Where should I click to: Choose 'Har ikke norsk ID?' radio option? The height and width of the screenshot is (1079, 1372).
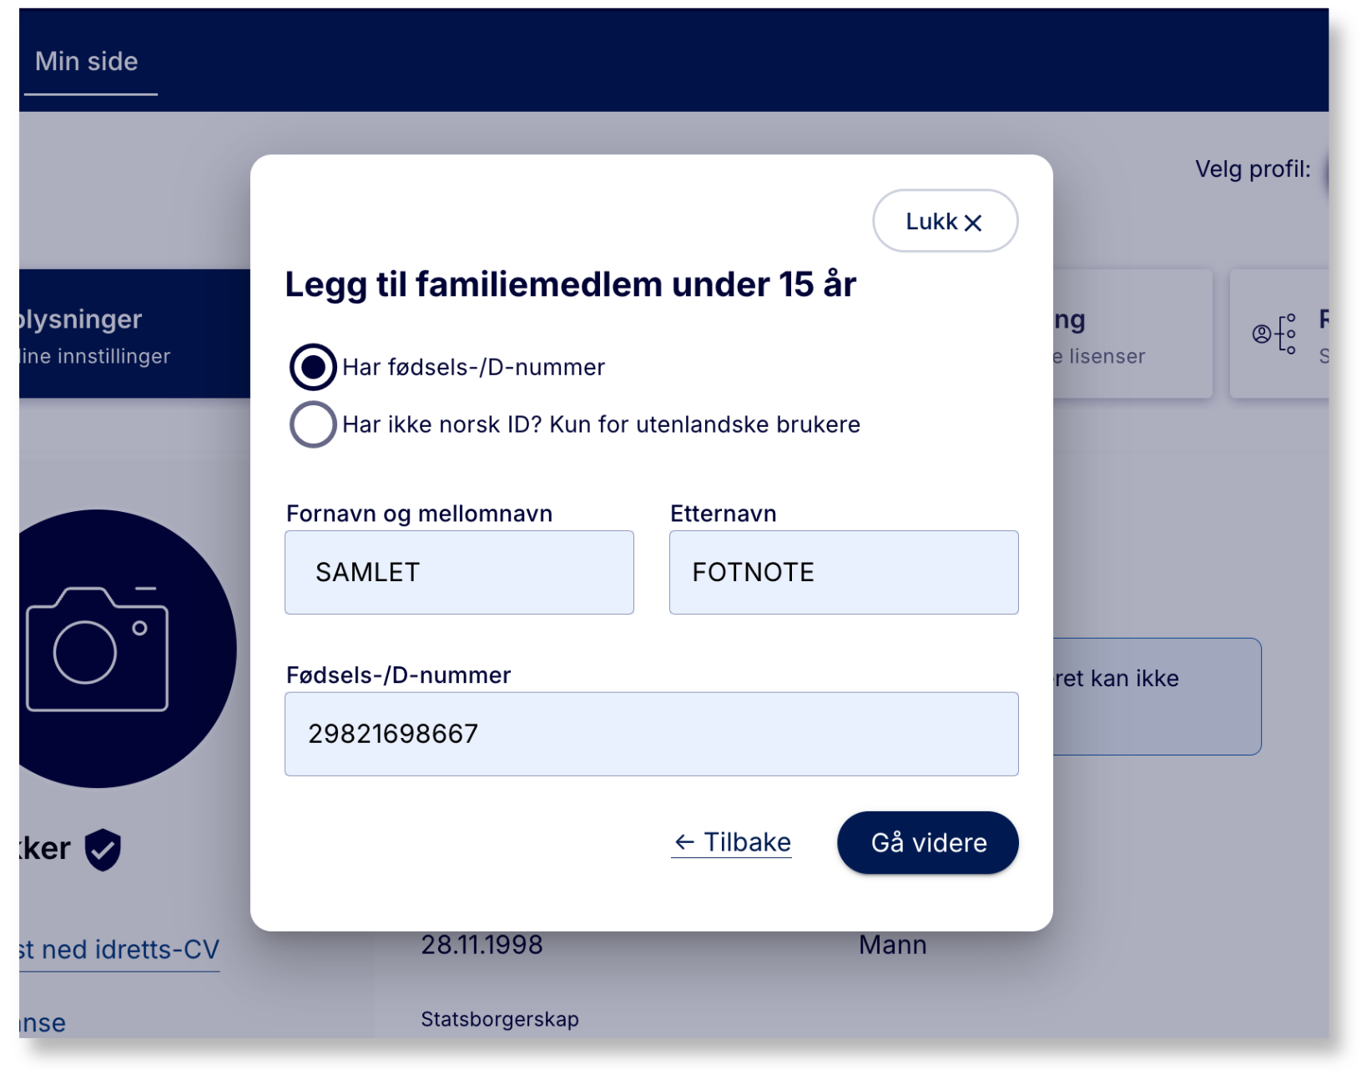coord(313,424)
